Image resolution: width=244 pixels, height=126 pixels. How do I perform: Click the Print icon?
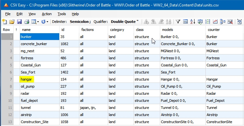pyautogui.click(x=27, y=22)
